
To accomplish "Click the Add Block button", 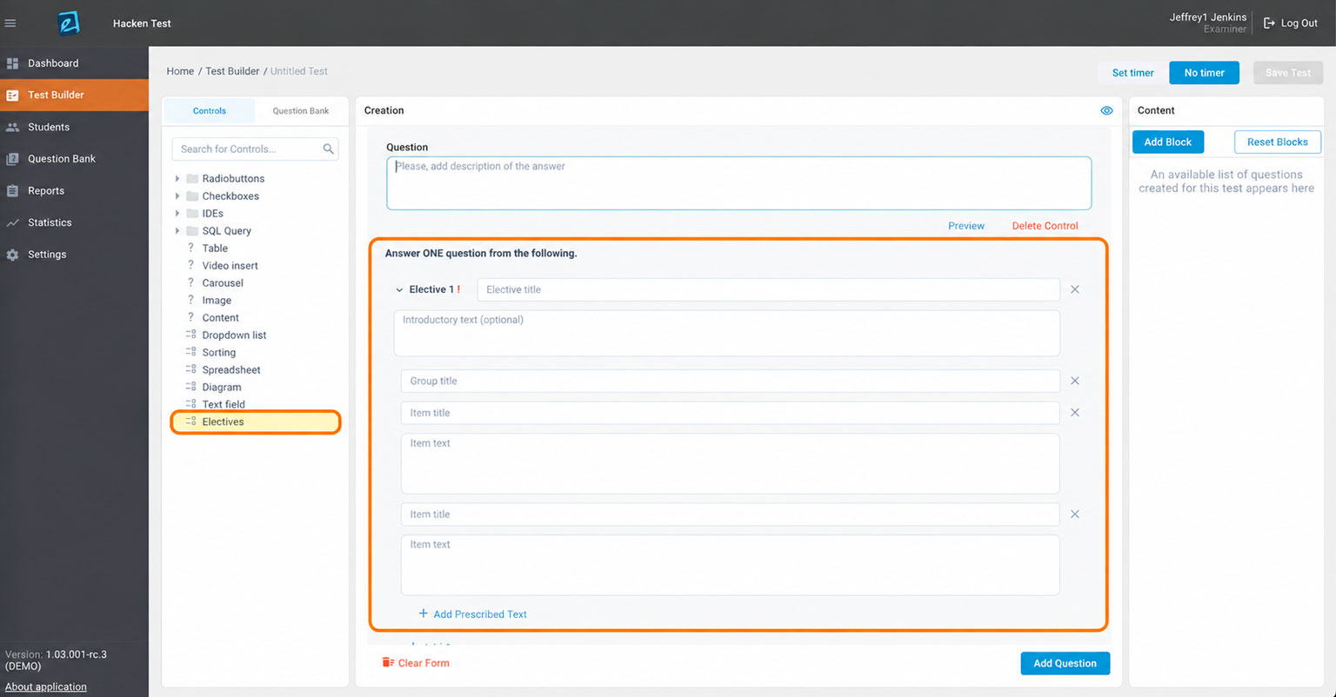I will pos(1167,143).
